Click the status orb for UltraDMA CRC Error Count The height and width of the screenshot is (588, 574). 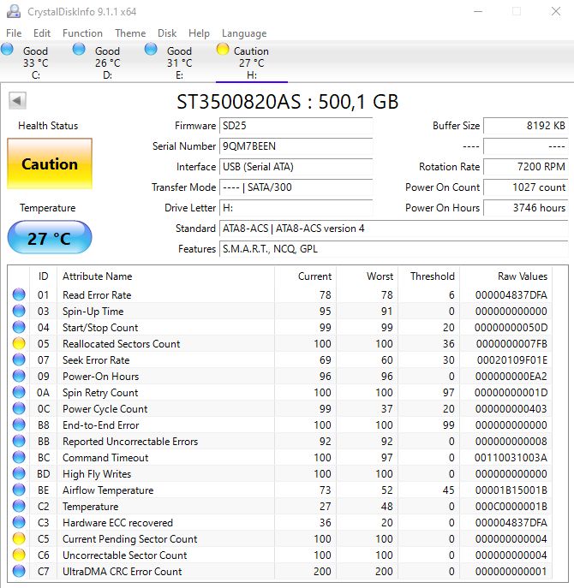(19, 572)
